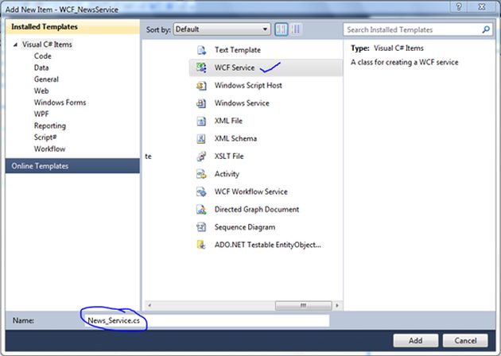
Task: Click the scrollbar left arrow
Action: 150,306
